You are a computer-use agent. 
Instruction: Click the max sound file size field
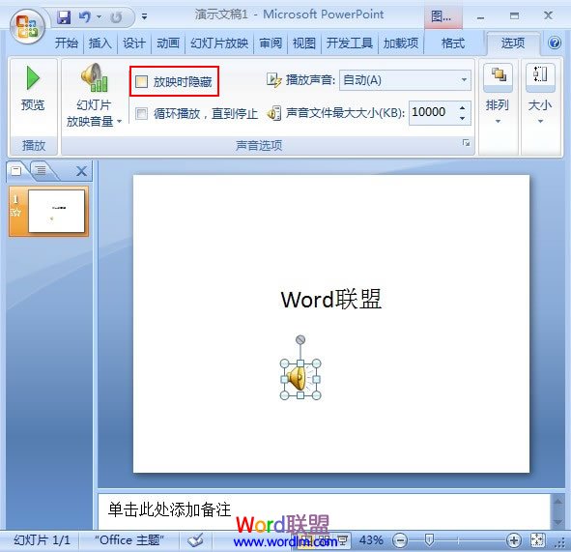pyautogui.click(x=433, y=112)
